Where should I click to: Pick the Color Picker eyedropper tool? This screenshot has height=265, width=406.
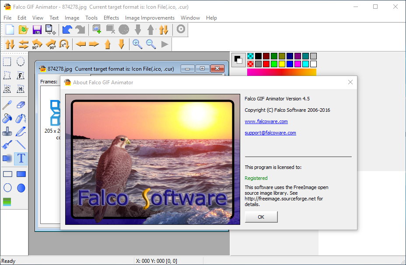click(x=7, y=105)
